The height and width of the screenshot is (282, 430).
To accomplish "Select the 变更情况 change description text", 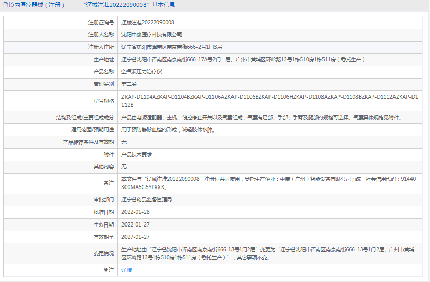I will pyautogui.click(x=268, y=254).
